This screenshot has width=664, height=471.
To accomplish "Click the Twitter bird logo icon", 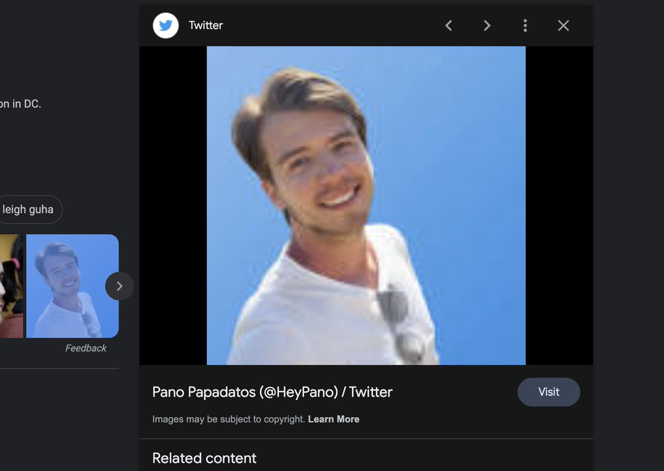I will pos(165,25).
